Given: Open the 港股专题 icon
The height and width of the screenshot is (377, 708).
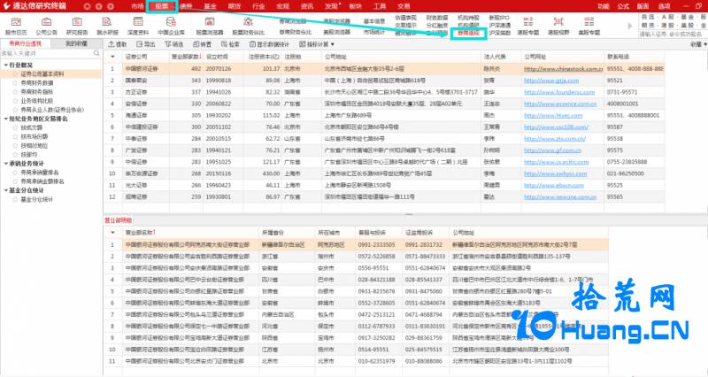Looking at the screenshot, I should pos(527,22).
